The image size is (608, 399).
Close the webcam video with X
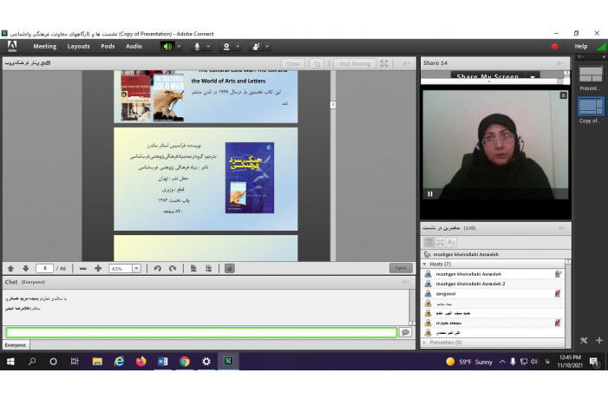point(564,95)
